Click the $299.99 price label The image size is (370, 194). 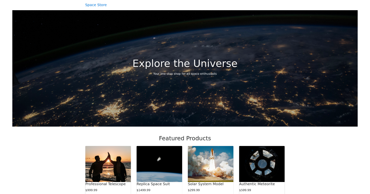point(194,190)
